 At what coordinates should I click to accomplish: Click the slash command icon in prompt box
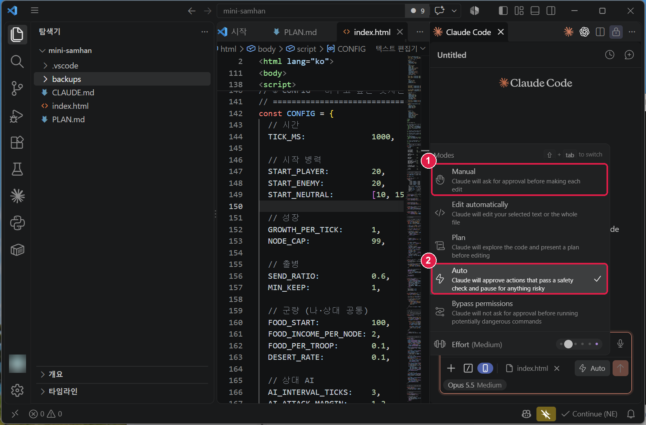[468, 368]
